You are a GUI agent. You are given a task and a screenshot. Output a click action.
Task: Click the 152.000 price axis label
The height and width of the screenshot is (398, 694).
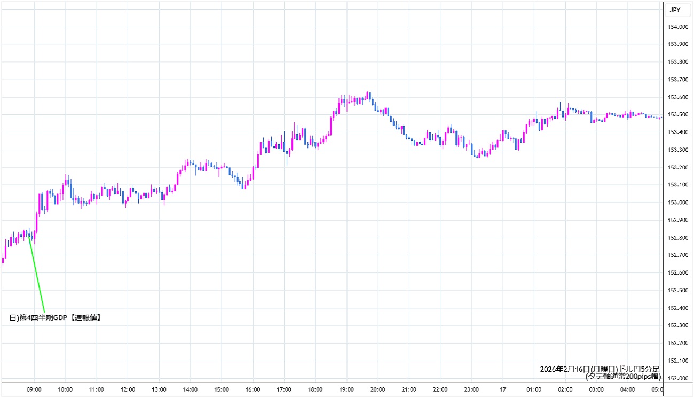coord(679,378)
